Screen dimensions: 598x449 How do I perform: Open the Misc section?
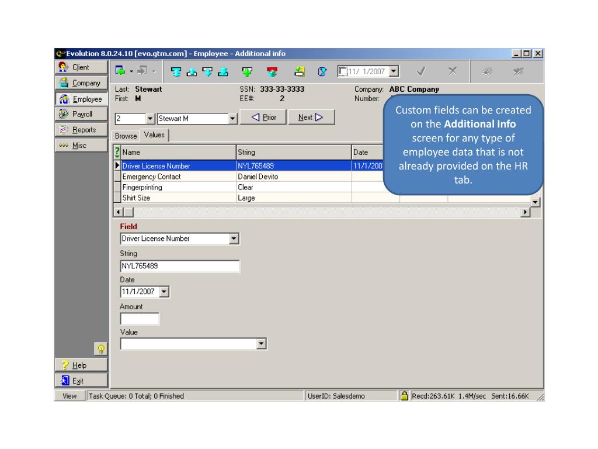click(x=81, y=146)
